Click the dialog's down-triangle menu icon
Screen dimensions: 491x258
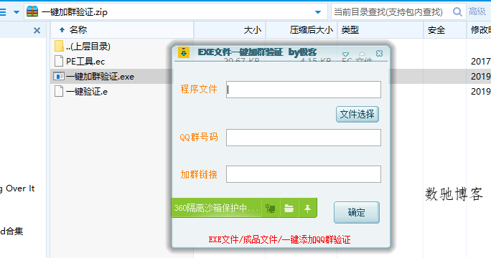point(345,54)
